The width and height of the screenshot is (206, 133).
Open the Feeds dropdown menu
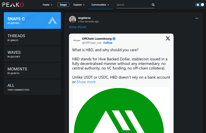pos(47,5)
